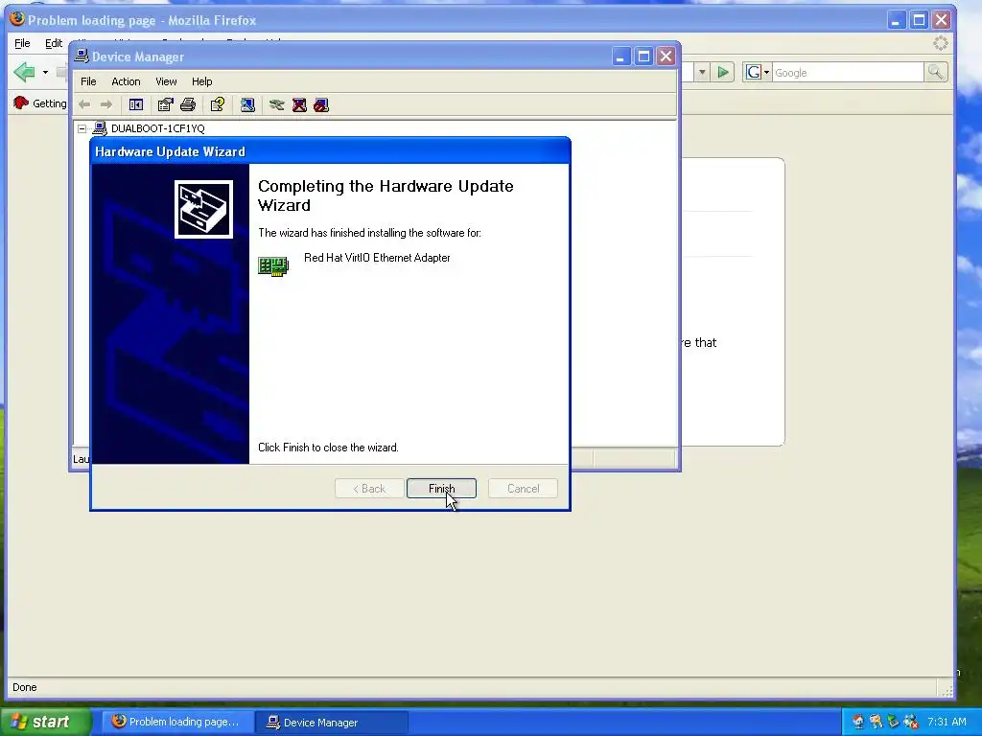The width and height of the screenshot is (982, 736).
Task: Open Firefox back history dropdown arrow
Action: click(45, 73)
